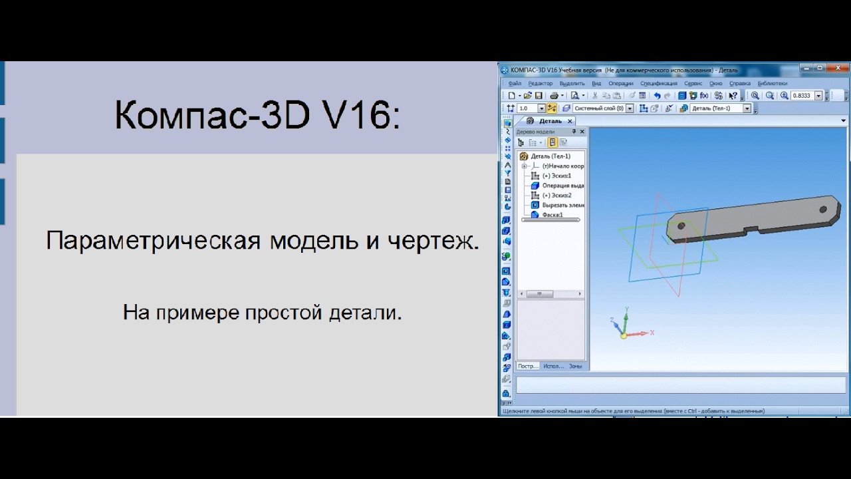Click the layers manager icon
Screen dimensions: 851x479
coord(566,108)
